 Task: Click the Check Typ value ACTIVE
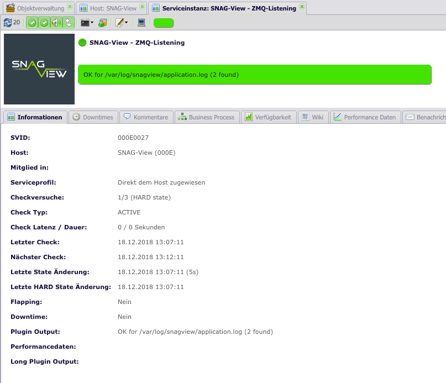[129, 212]
